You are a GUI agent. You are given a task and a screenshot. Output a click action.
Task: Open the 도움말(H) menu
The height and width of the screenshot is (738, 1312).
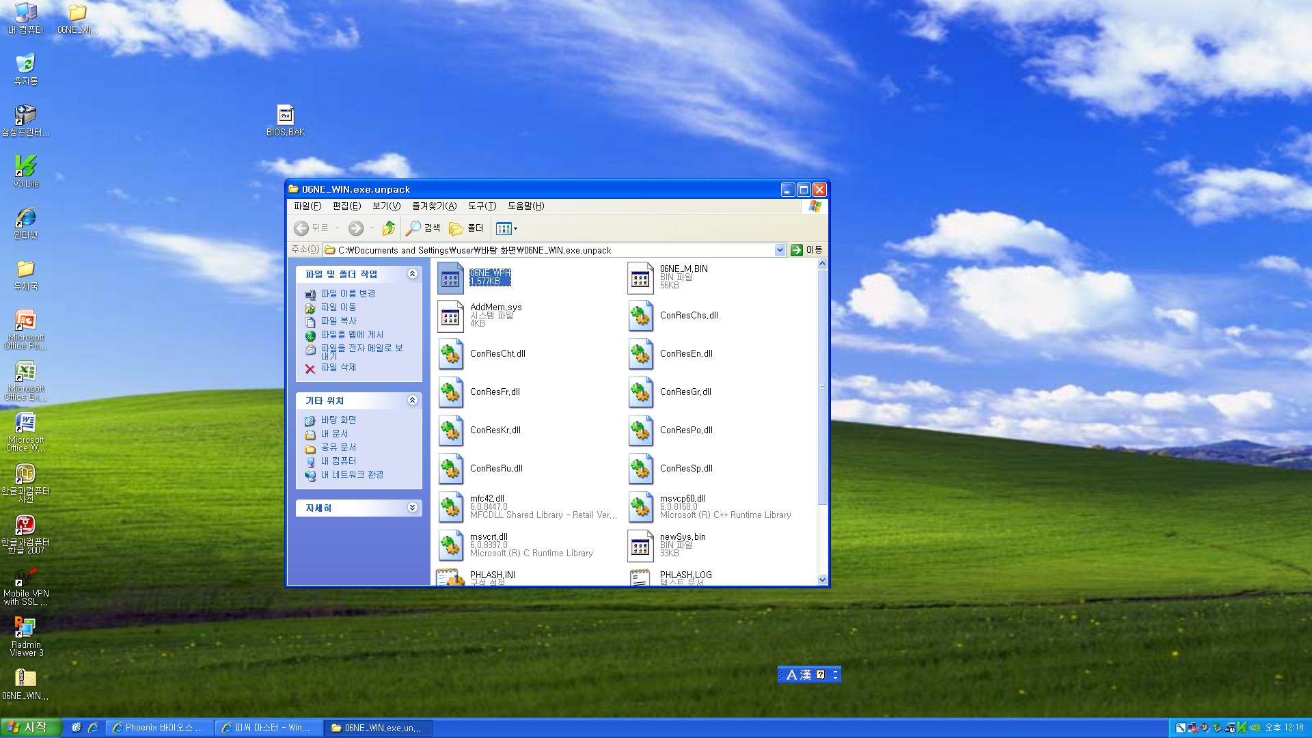[525, 206]
